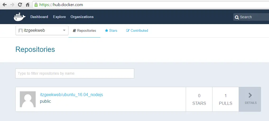269x121 pixels.
Task: Click the edit icon beside Contributed
Action: (128, 31)
